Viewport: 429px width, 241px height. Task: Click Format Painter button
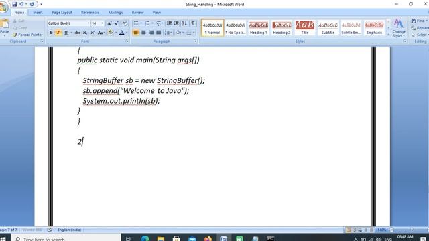point(27,35)
